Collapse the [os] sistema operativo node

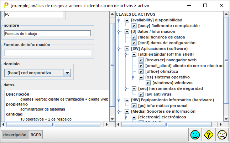tap(141, 77)
